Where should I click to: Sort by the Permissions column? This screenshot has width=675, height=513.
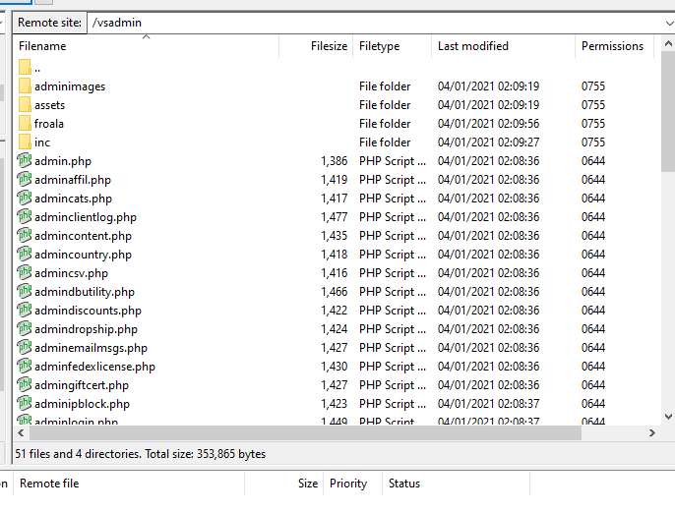[x=612, y=46]
